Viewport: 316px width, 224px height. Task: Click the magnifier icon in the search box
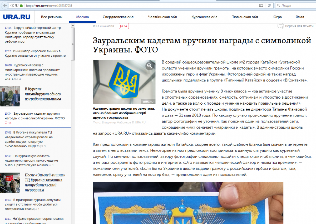click(x=279, y=5)
